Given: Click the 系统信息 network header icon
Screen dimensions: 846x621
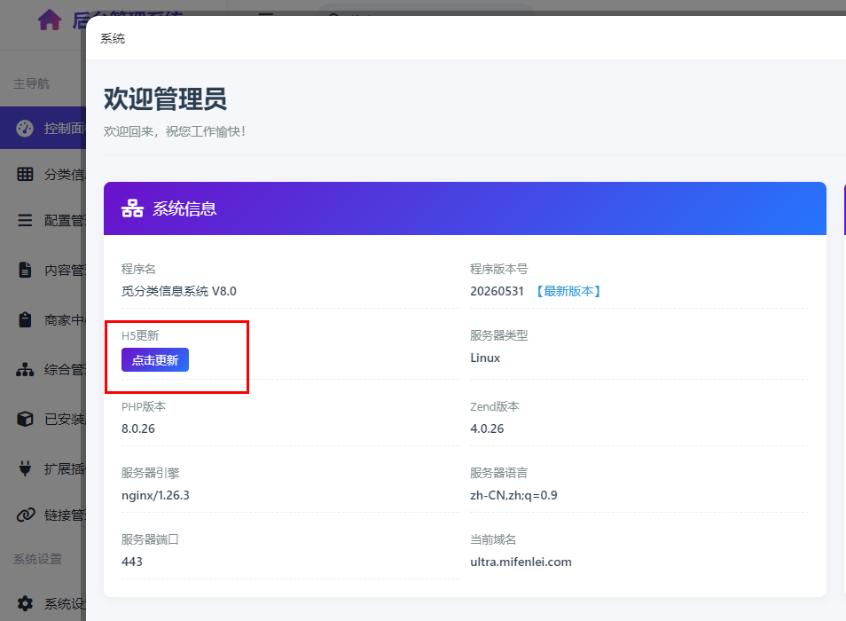Looking at the screenshot, I should (132, 208).
